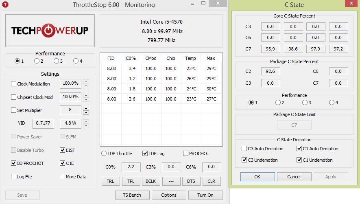Launch TS Bench
The width and height of the screenshot is (360, 204).
click(x=132, y=195)
